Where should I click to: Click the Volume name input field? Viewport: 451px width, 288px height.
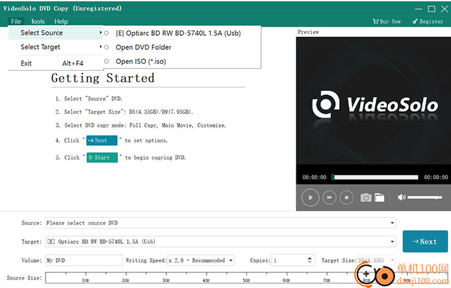point(84,261)
